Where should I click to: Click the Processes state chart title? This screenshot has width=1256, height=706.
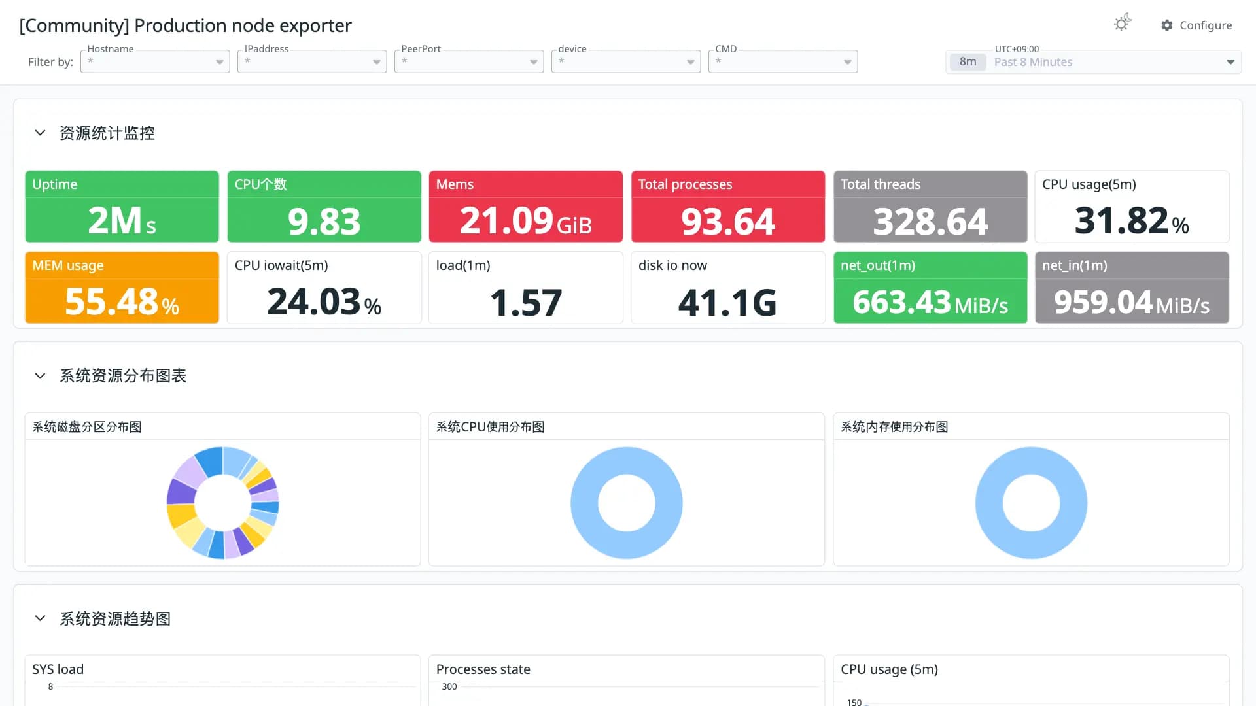(x=483, y=669)
